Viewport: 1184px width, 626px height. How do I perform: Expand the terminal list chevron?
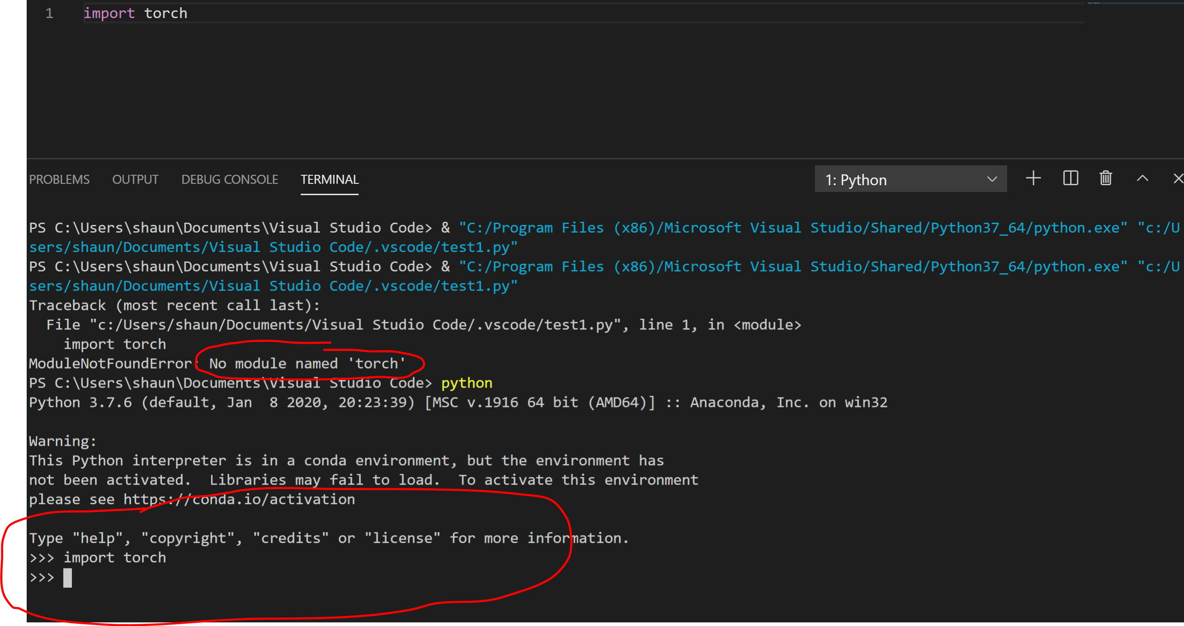(991, 179)
